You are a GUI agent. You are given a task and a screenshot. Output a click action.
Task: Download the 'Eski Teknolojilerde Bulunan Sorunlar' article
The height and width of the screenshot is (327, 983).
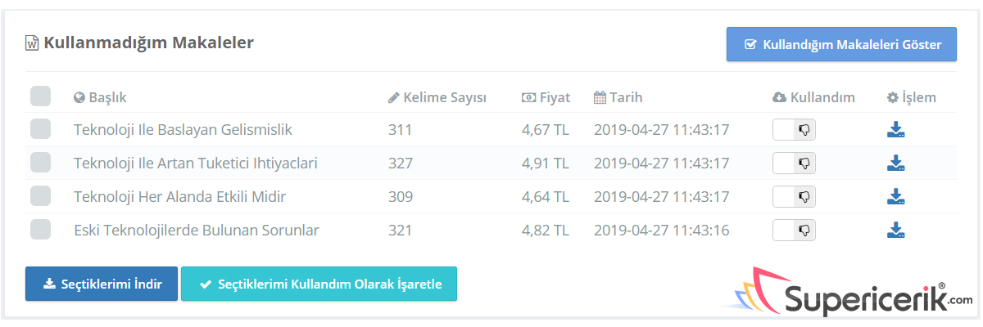[895, 231]
